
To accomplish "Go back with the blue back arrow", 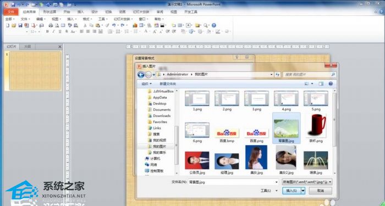I will click(141, 75).
